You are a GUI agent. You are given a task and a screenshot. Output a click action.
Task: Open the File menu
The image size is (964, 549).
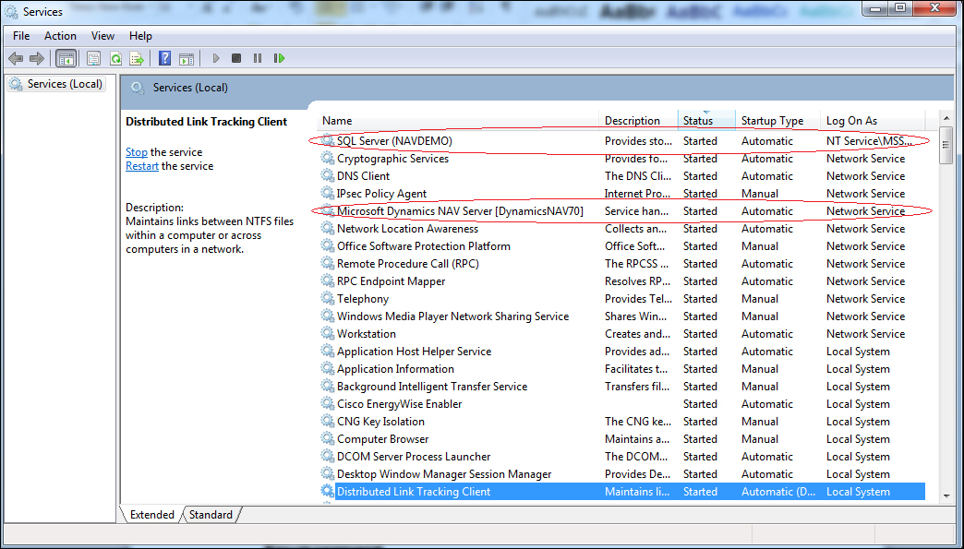click(x=21, y=36)
